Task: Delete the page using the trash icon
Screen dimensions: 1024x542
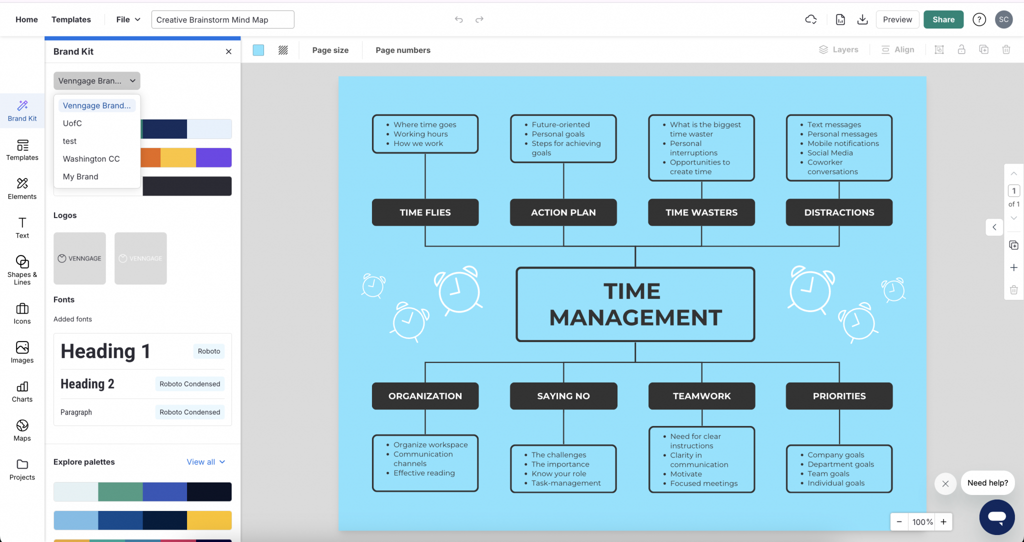Action: [1006, 49]
